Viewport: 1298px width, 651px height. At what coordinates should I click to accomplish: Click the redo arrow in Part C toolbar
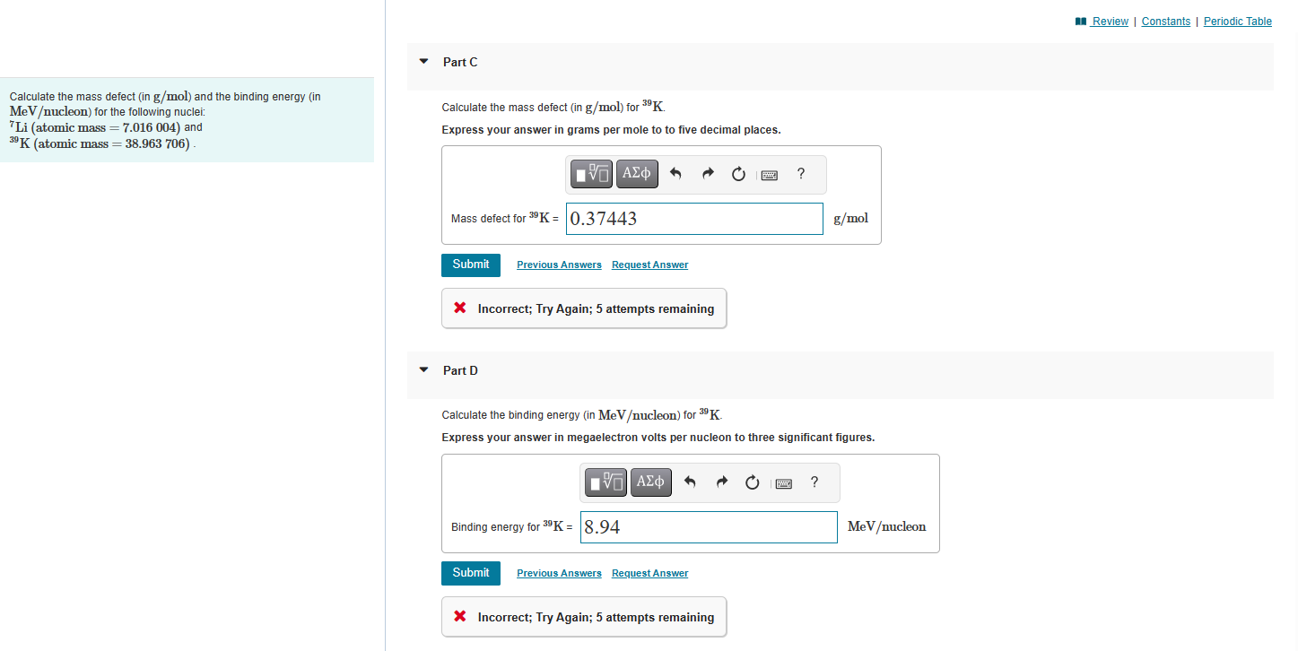pyautogui.click(x=707, y=173)
